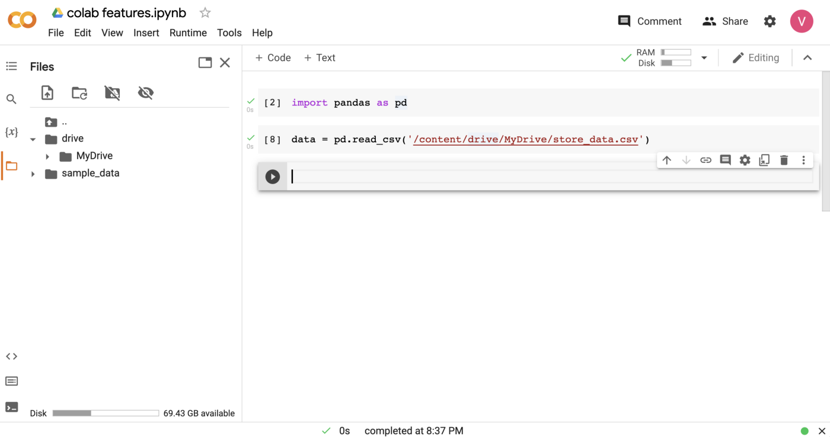Open the Help menu

point(262,33)
